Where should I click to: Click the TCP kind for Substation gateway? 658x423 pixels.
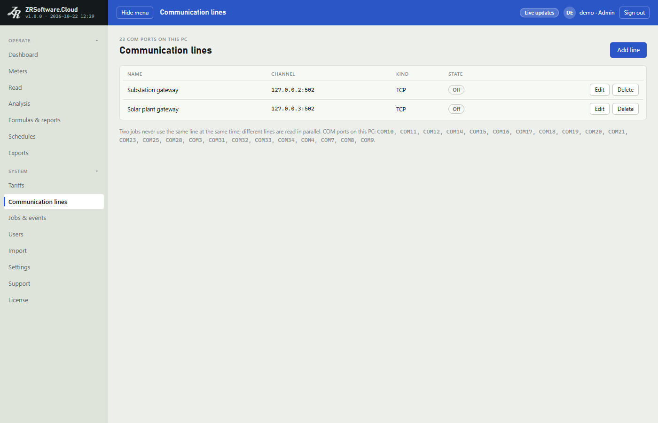click(x=401, y=90)
